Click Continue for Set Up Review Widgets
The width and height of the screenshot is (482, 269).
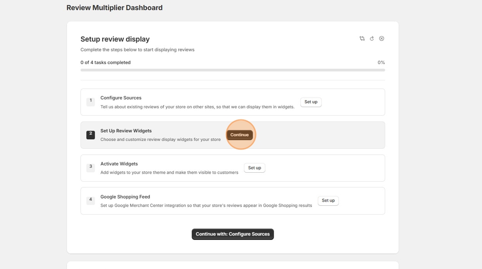click(239, 135)
